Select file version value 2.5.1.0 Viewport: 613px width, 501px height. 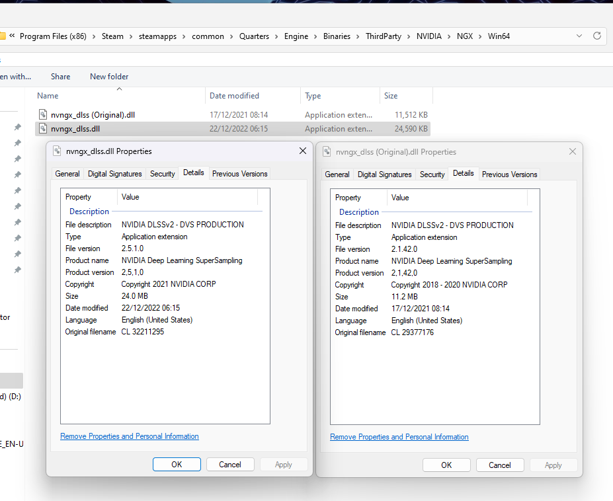tap(132, 249)
